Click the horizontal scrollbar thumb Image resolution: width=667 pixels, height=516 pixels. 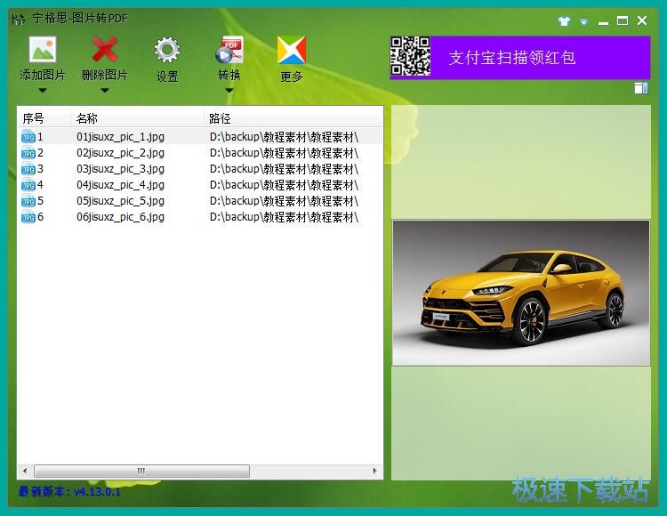(x=141, y=471)
